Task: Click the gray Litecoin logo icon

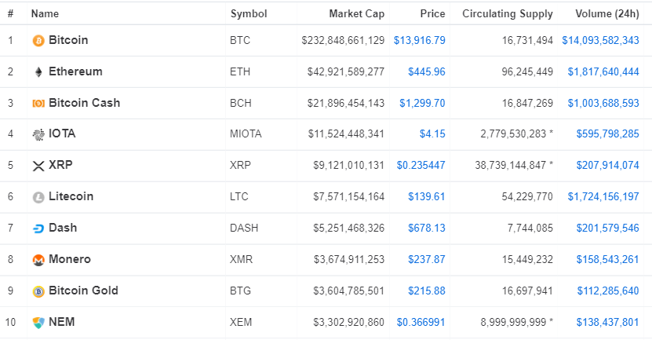Action: pyautogui.click(x=38, y=197)
